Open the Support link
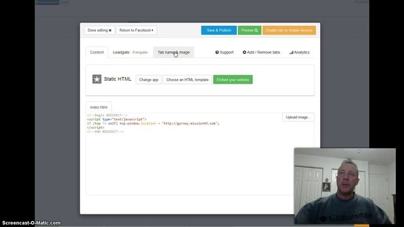The image size is (404, 227). pyautogui.click(x=225, y=52)
